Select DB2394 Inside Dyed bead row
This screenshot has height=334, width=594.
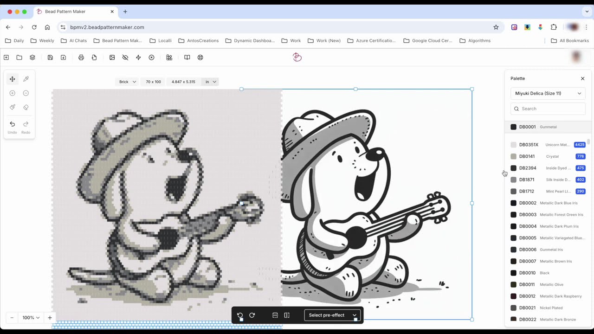click(x=548, y=168)
